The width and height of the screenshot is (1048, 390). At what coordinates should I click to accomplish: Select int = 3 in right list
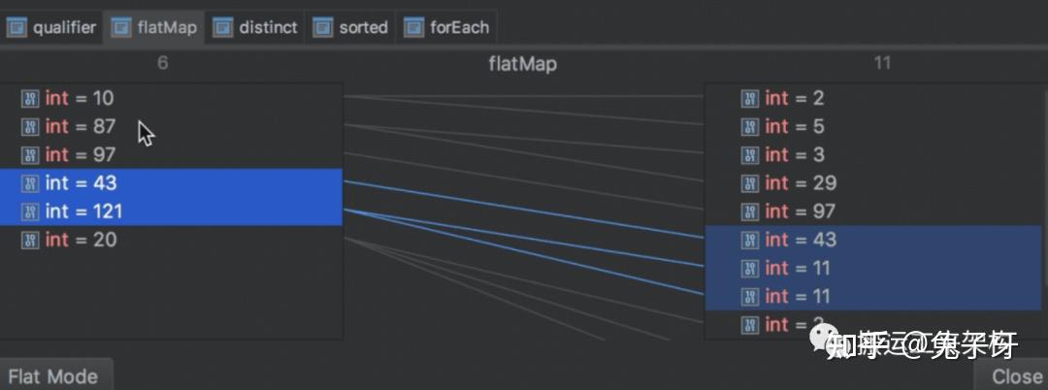pyautogui.click(x=873, y=155)
